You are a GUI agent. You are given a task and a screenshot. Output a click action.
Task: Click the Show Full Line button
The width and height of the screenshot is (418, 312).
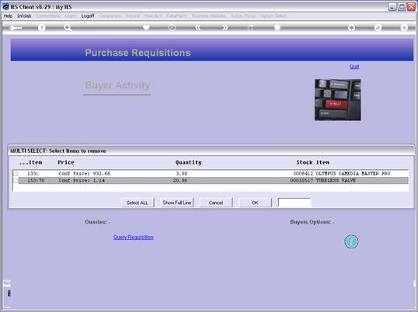[x=176, y=203]
